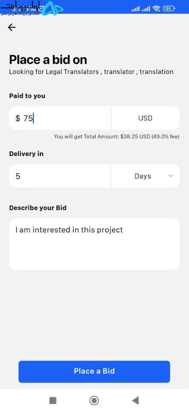Submit with the Place a Bid button
The image size is (189, 412).
(x=94, y=371)
